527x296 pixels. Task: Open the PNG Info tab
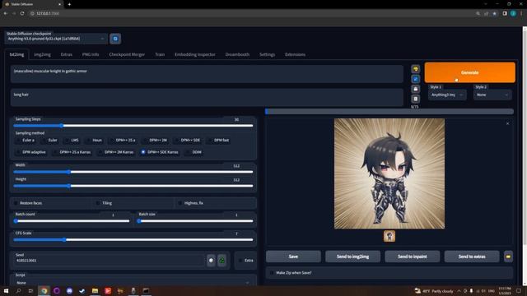[x=91, y=54]
